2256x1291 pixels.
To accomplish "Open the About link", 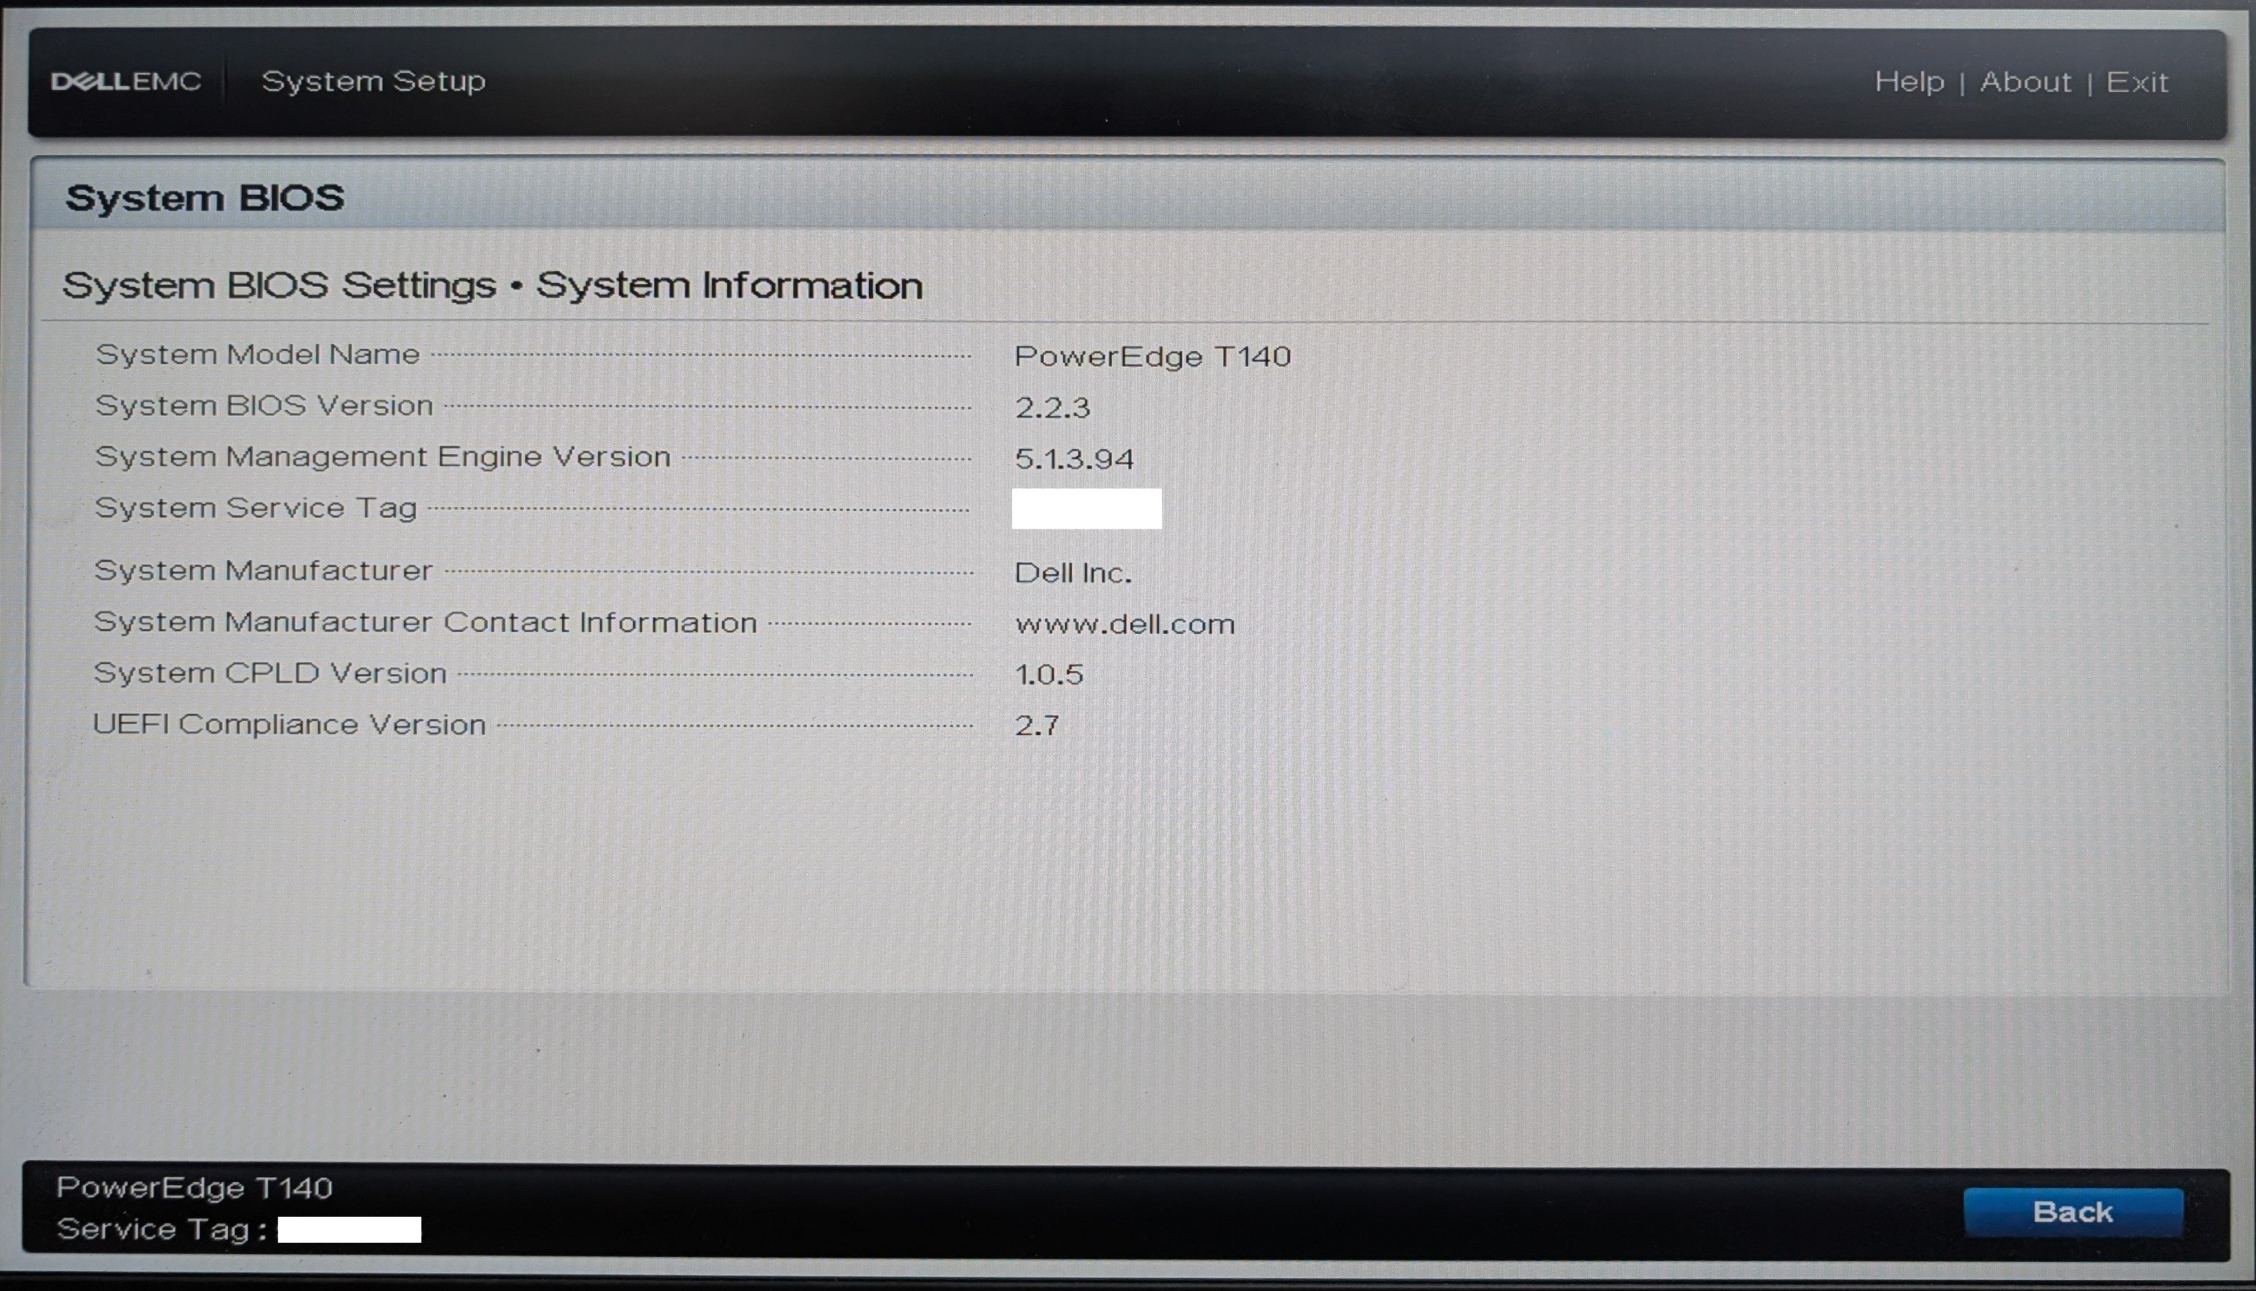I will 2026,82.
